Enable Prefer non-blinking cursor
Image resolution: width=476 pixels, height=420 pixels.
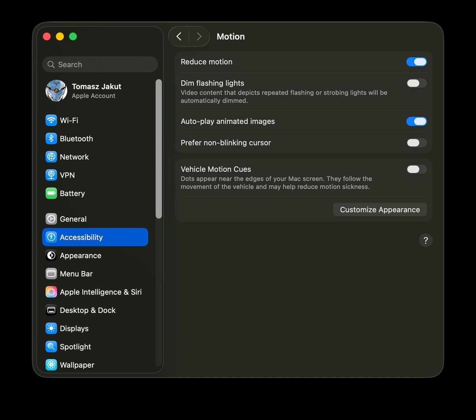click(416, 142)
